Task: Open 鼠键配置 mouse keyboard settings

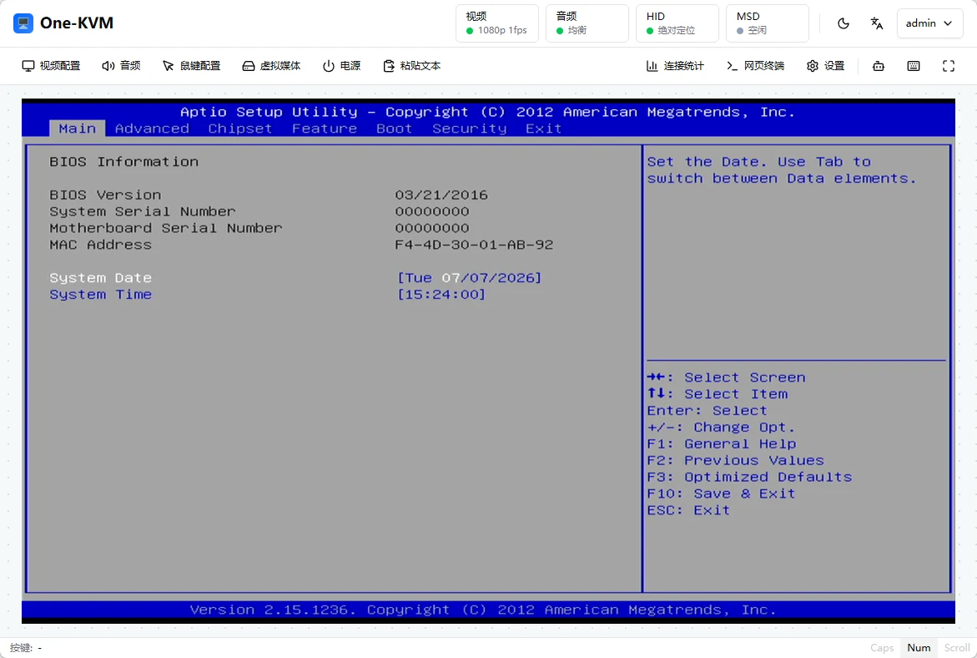Action: pyautogui.click(x=192, y=65)
